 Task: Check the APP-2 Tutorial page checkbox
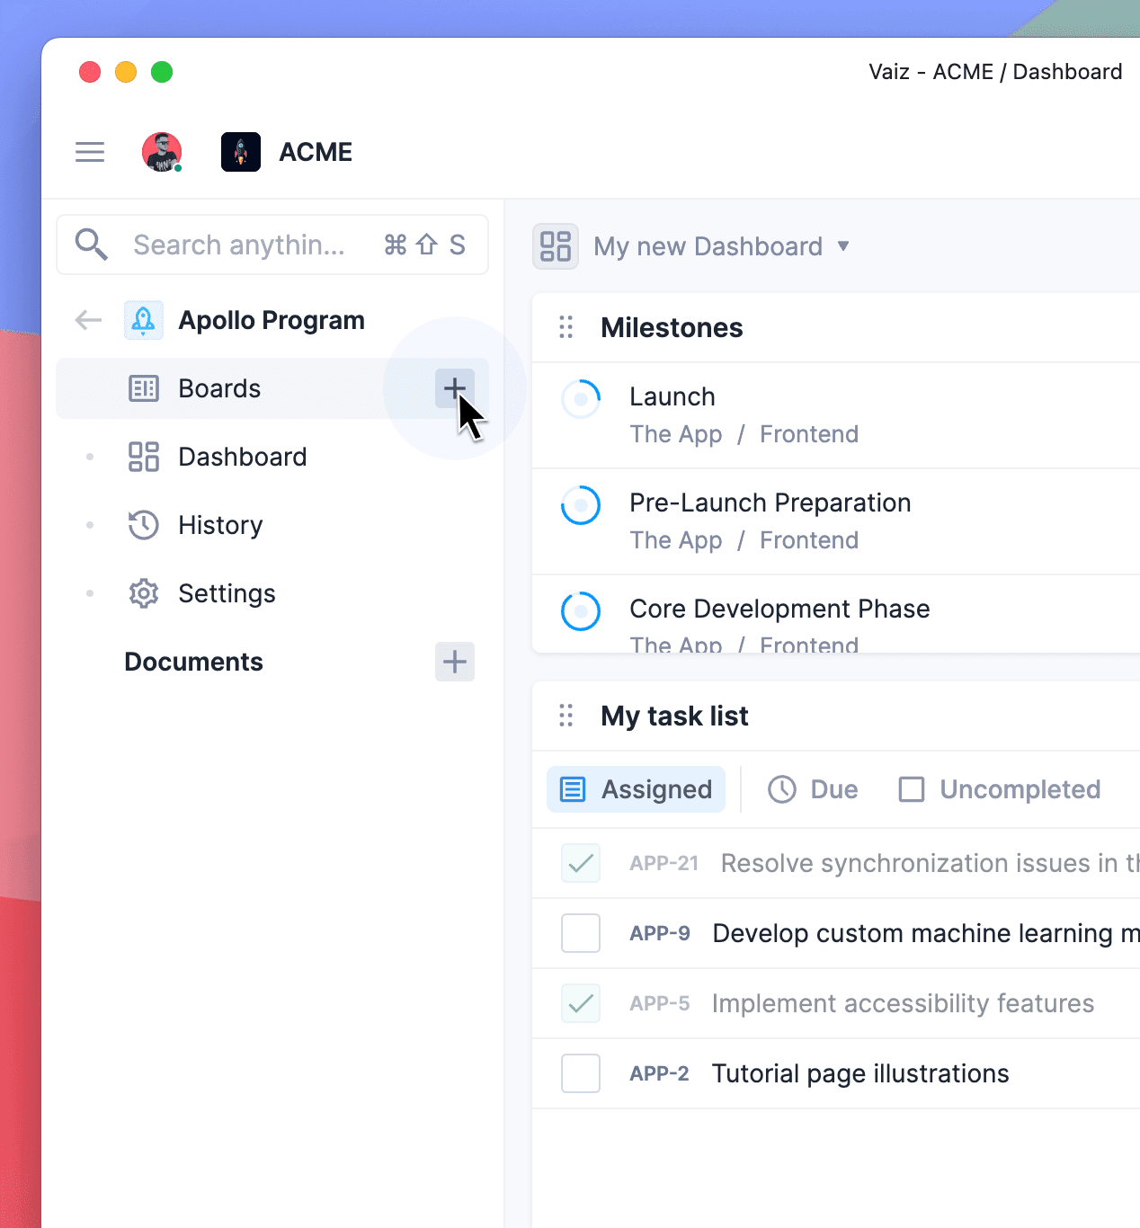(x=581, y=1073)
